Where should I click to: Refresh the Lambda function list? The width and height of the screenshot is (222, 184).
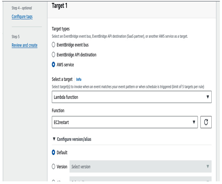click(206, 122)
